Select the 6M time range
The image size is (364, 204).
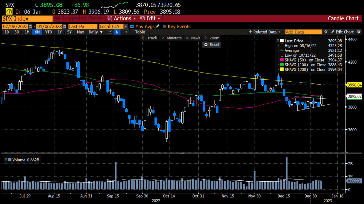[37, 32]
